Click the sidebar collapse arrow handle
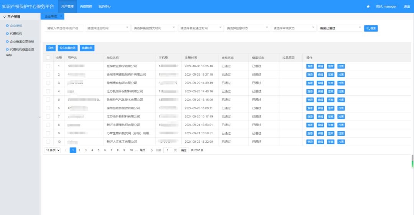This screenshot has height=215, width=414. click(40, 117)
